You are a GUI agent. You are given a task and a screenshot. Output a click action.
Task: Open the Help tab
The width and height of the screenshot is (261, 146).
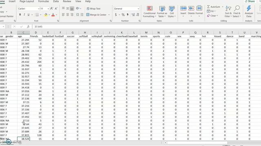click(88, 1)
